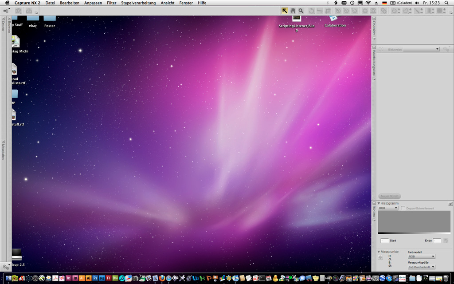
Task: Open Spotlight search in menu bar
Action: [x=446, y=3]
